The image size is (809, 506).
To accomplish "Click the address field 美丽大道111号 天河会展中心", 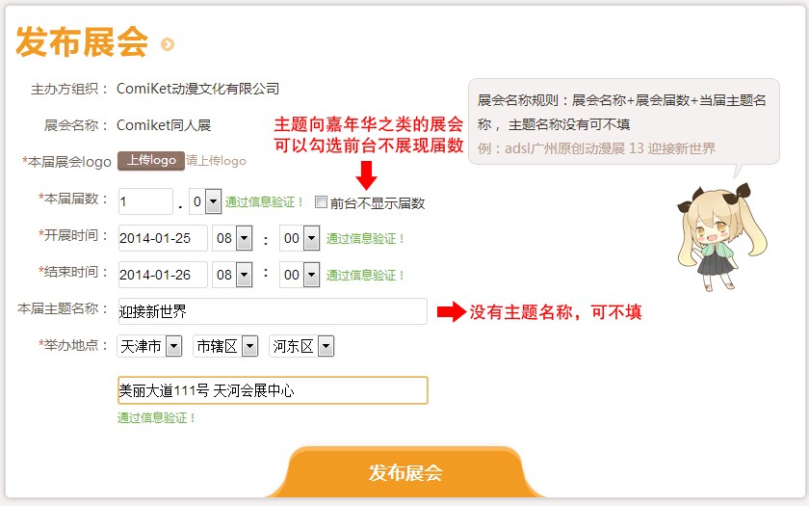I will coord(273,390).
